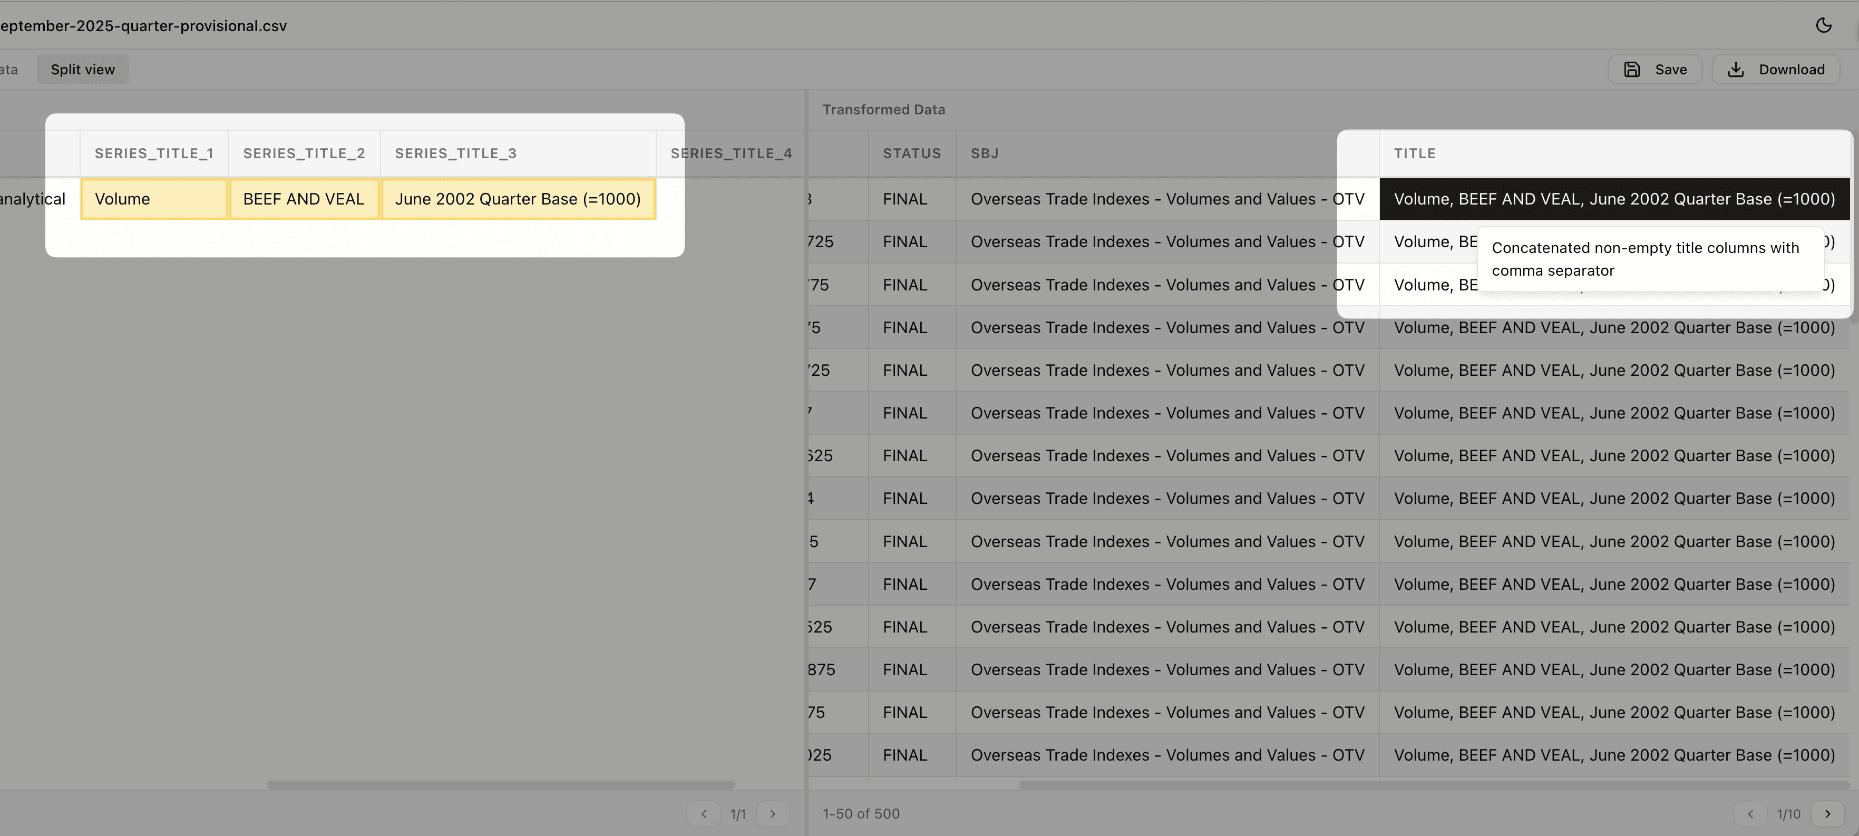Click the STATUS column header
This screenshot has height=836, width=1859.
click(911, 153)
